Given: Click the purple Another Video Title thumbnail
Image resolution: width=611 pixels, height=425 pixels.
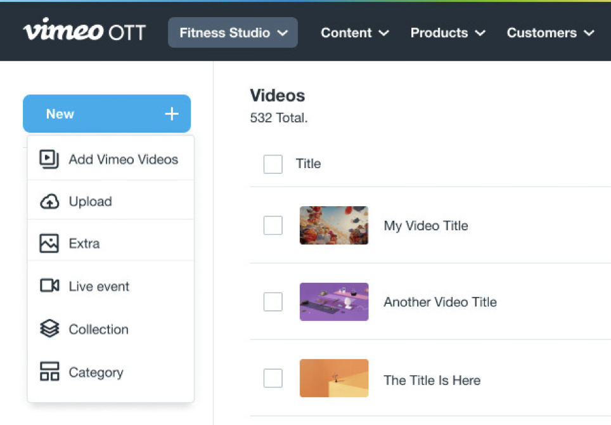Looking at the screenshot, I should pyautogui.click(x=334, y=302).
